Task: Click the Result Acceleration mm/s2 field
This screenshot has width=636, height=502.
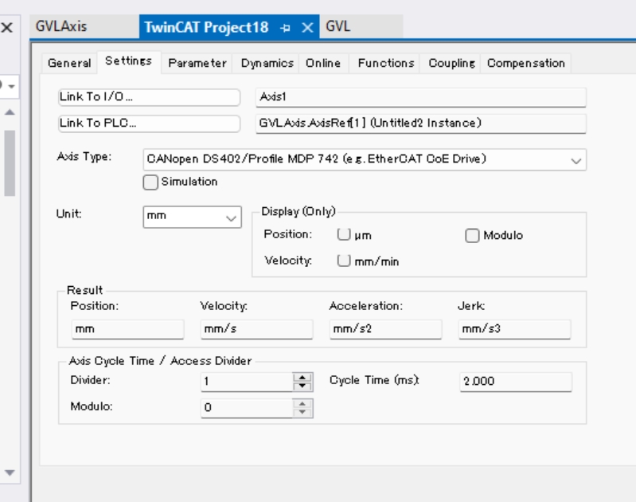Action: pyautogui.click(x=385, y=329)
